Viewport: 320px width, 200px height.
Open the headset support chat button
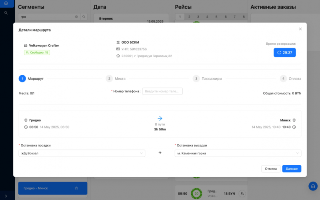pyautogui.click(x=313, y=186)
